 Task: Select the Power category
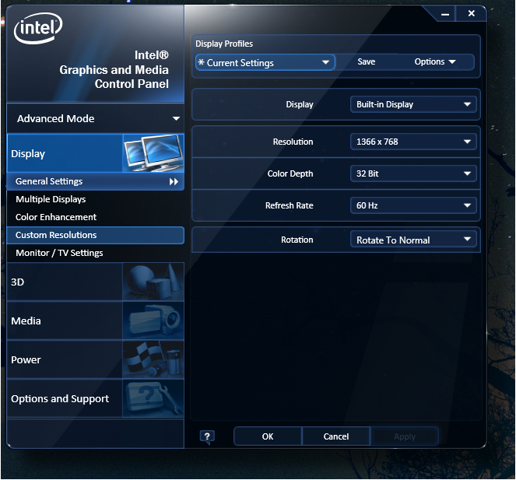coord(96,359)
